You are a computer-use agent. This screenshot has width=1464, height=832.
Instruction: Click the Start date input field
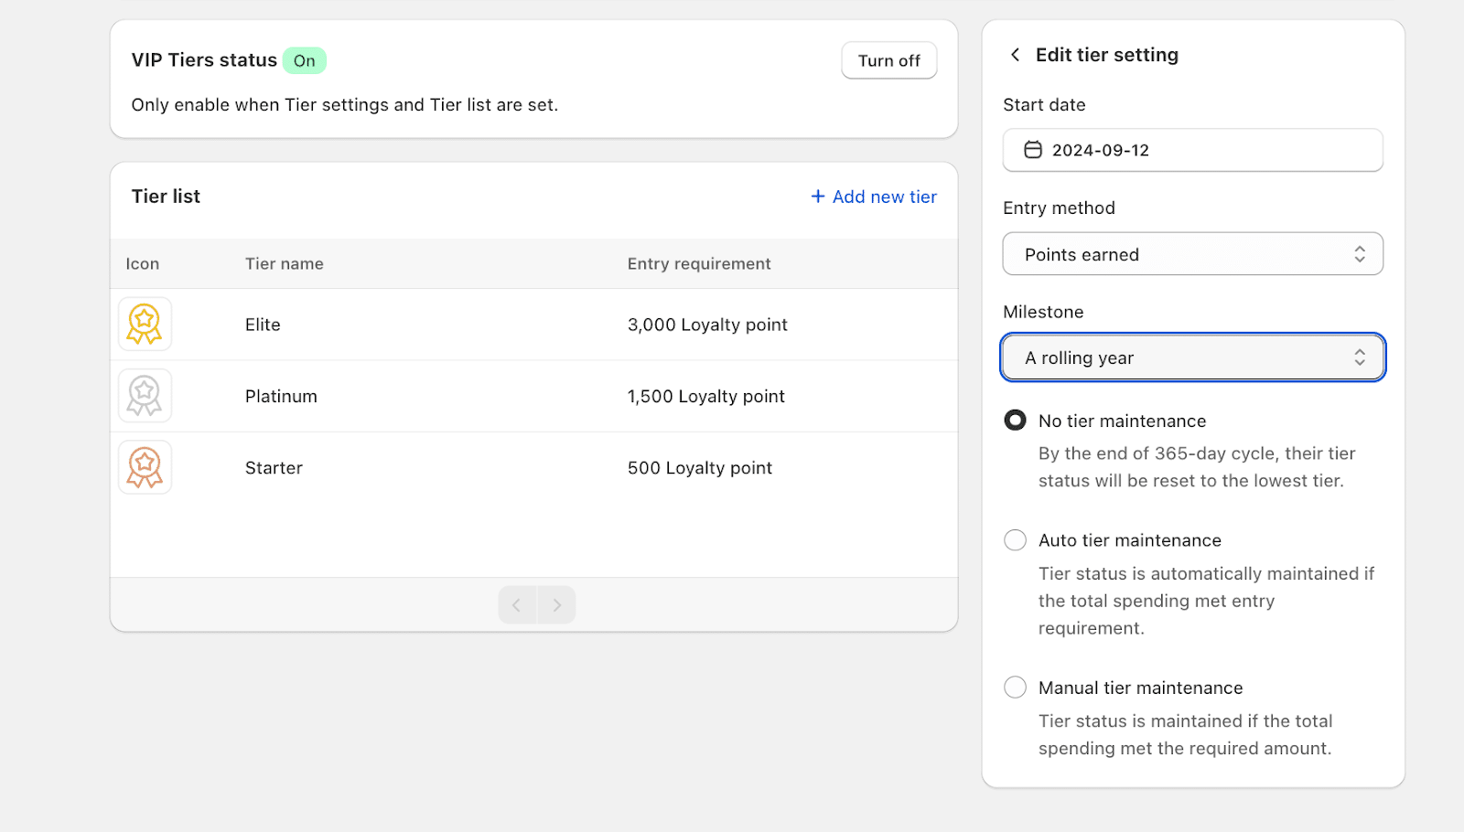1208,150
